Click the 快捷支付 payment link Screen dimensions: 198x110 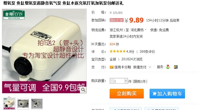[x=140, y=67]
